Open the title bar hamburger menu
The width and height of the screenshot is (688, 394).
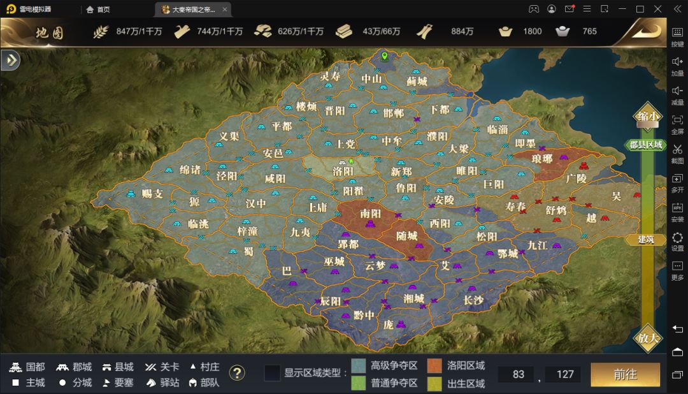[x=587, y=9]
